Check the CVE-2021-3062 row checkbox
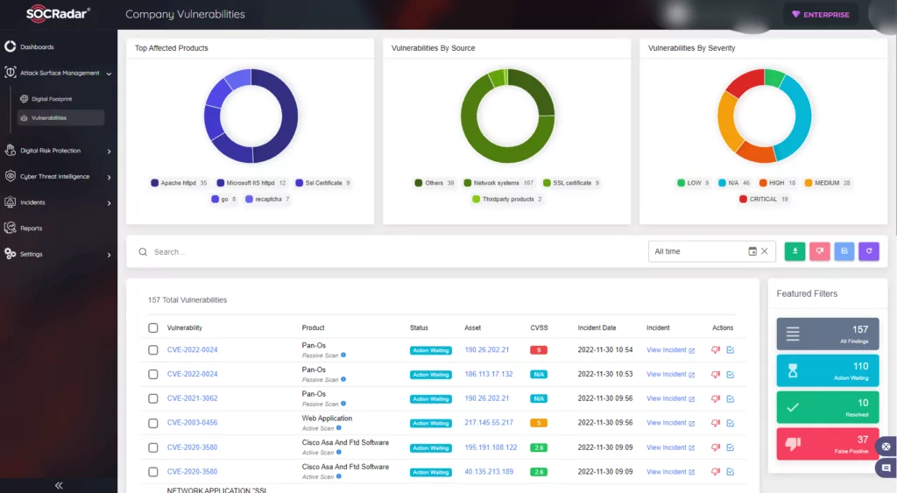This screenshot has height=493, width=897. 152,398
